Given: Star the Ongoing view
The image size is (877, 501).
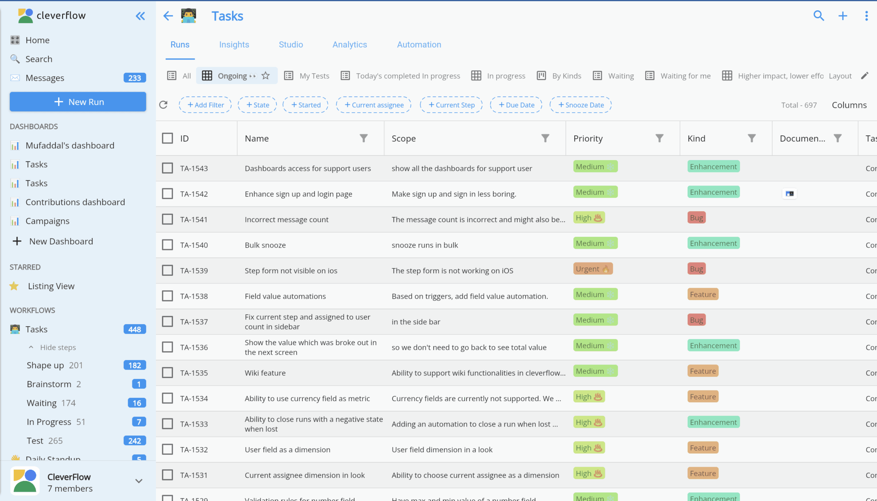Looking at the screenshot, I should [266, 75].
